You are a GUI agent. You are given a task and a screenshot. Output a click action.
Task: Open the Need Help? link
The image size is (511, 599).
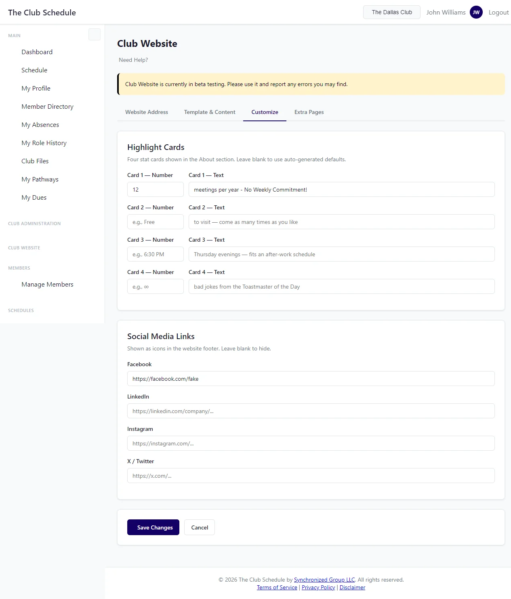133,60
